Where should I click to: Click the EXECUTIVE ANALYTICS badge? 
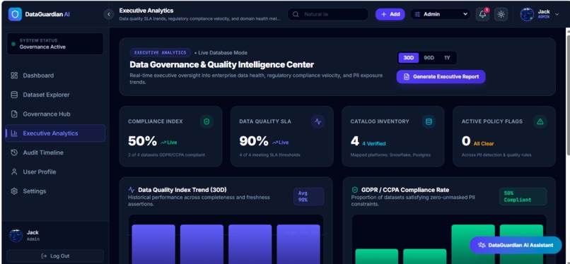click(x=161, y=52)
